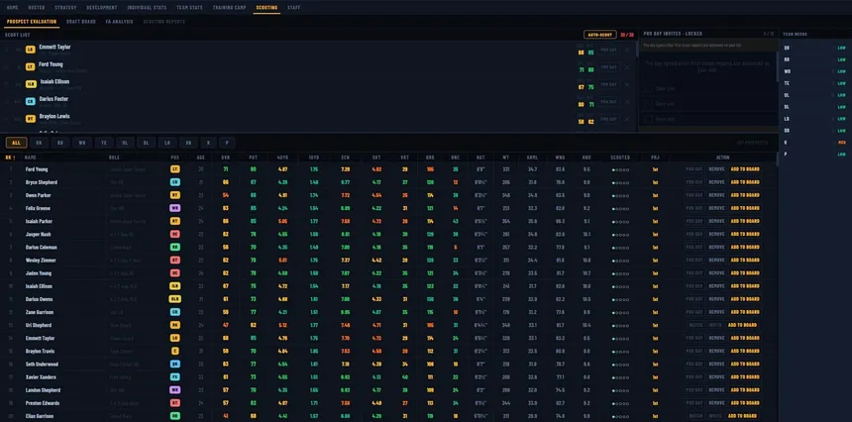The image size is (852, 422).
Task: Open the Home menu tab
Action: pos(13,8)
